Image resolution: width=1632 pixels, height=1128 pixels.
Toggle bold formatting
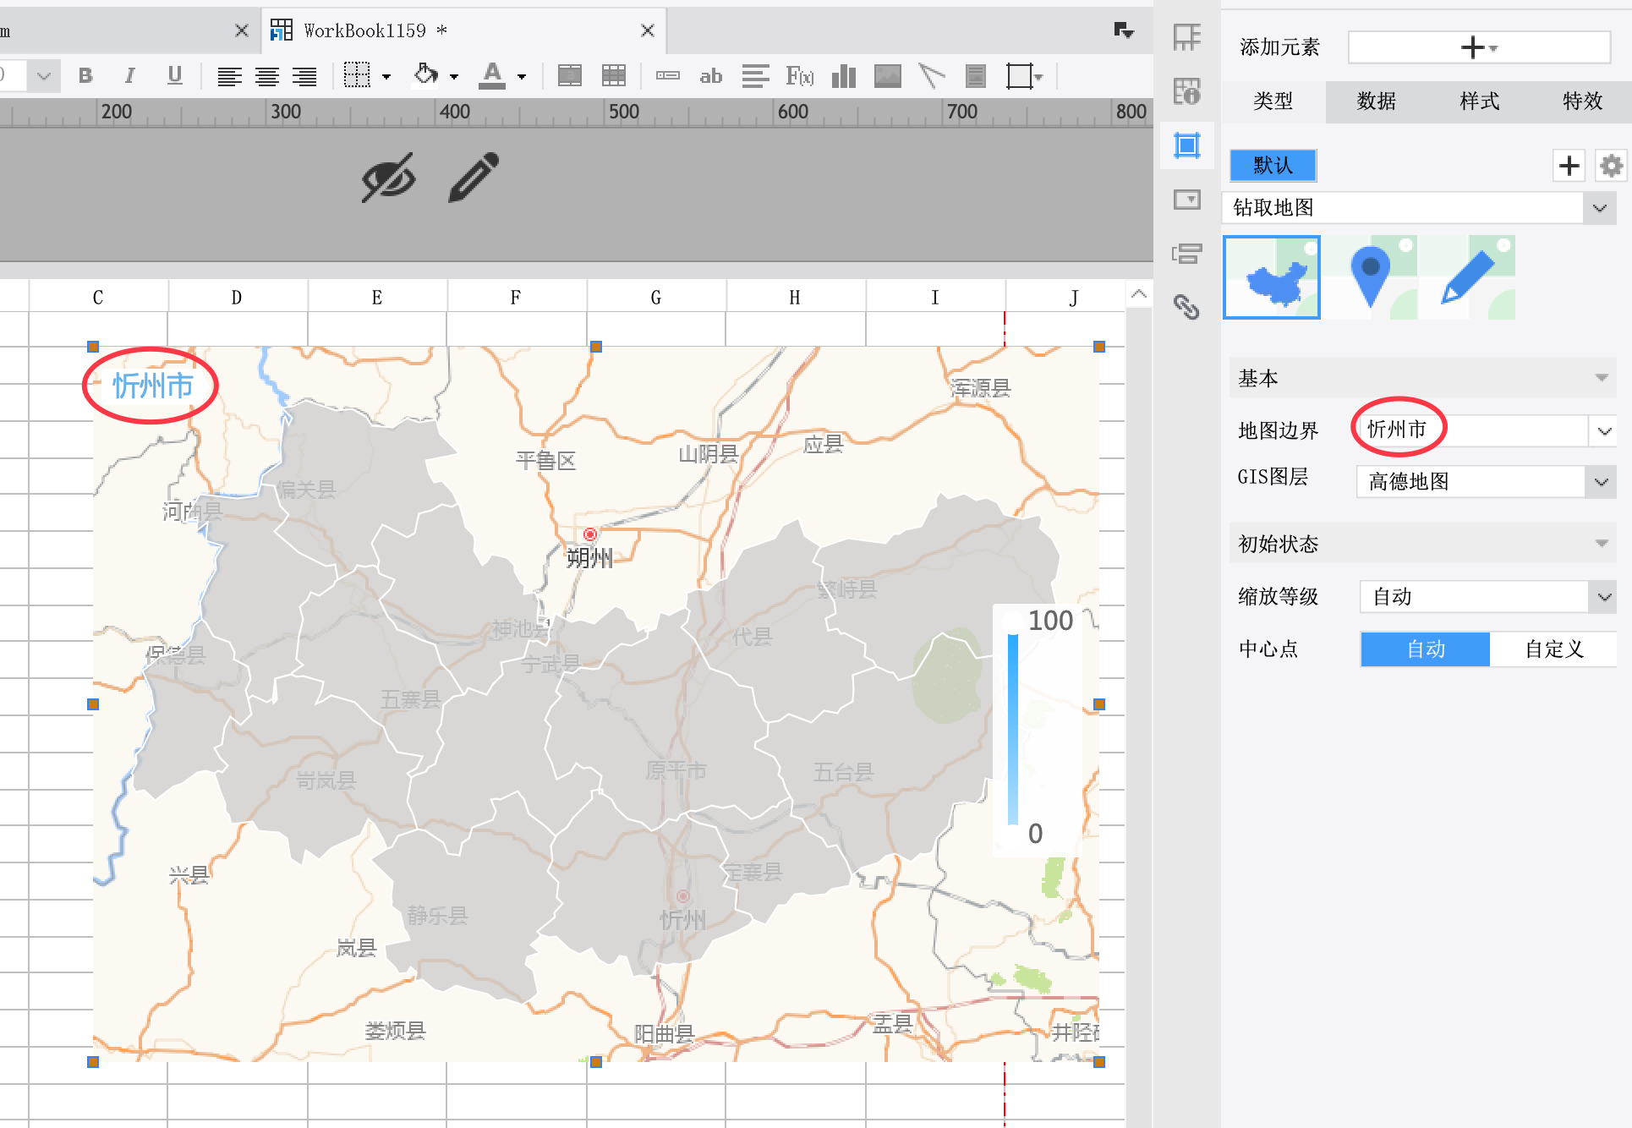(85, 76)
